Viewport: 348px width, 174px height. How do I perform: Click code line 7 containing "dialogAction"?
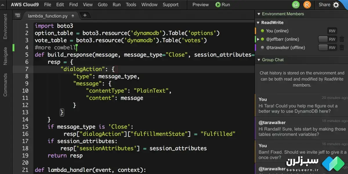[87, 69]
